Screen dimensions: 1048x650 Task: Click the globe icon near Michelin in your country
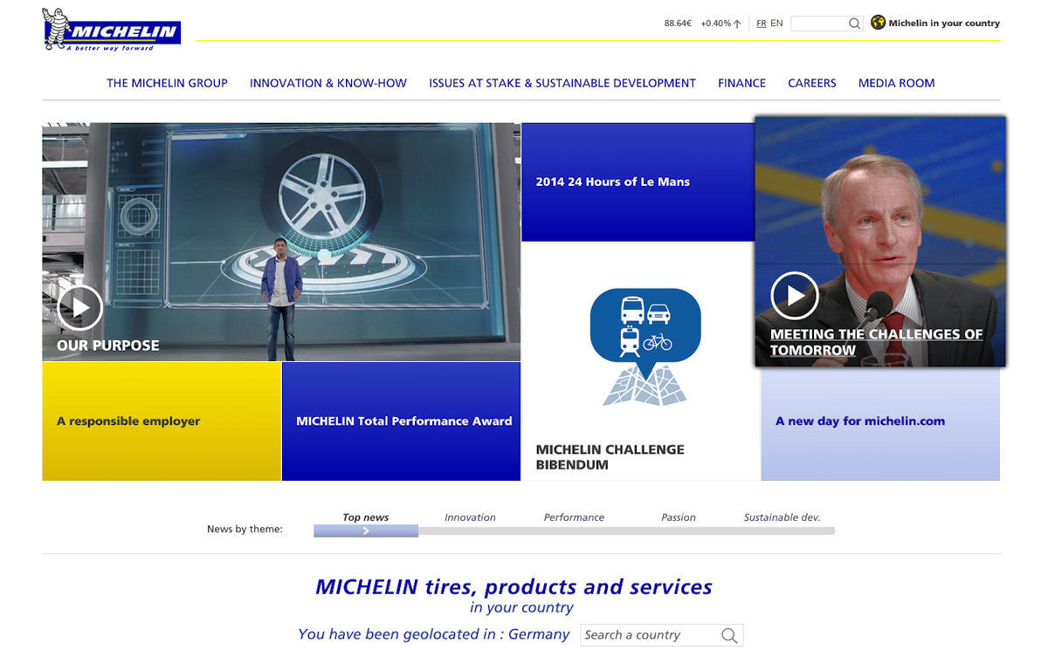point(877,23)
